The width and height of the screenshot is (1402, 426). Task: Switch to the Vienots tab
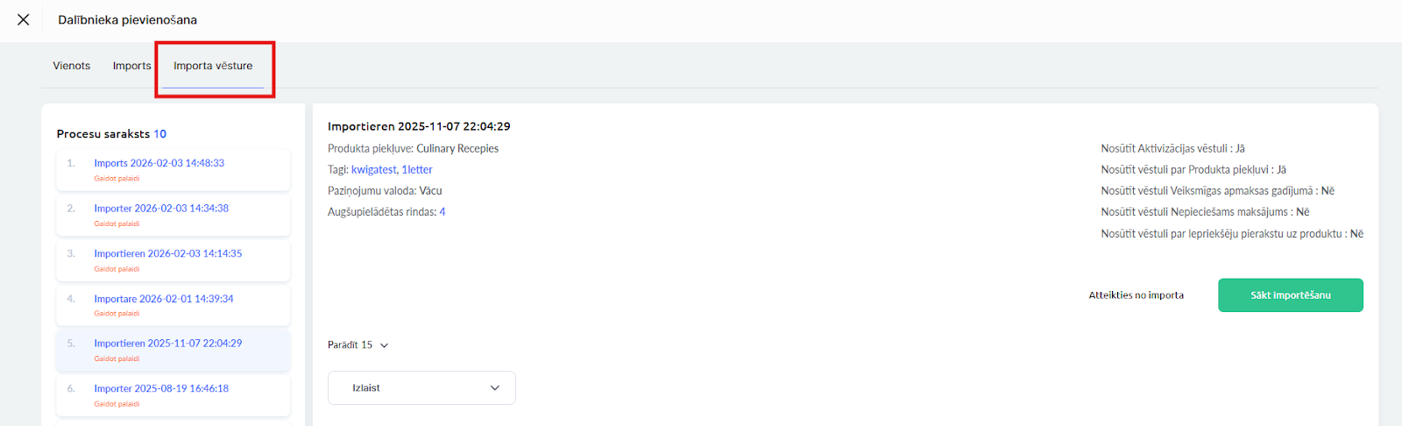(x=71, y=66)
